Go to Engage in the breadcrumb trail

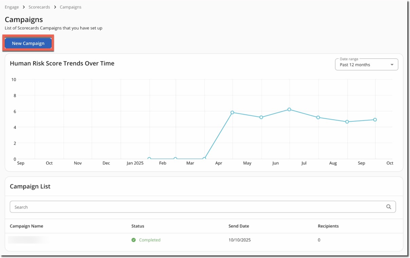[x=12, y=7]
